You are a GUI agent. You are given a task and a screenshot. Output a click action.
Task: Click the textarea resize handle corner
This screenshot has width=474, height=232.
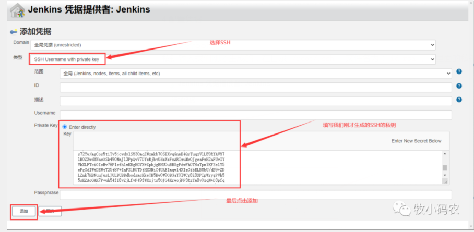[x=445, y=181]
